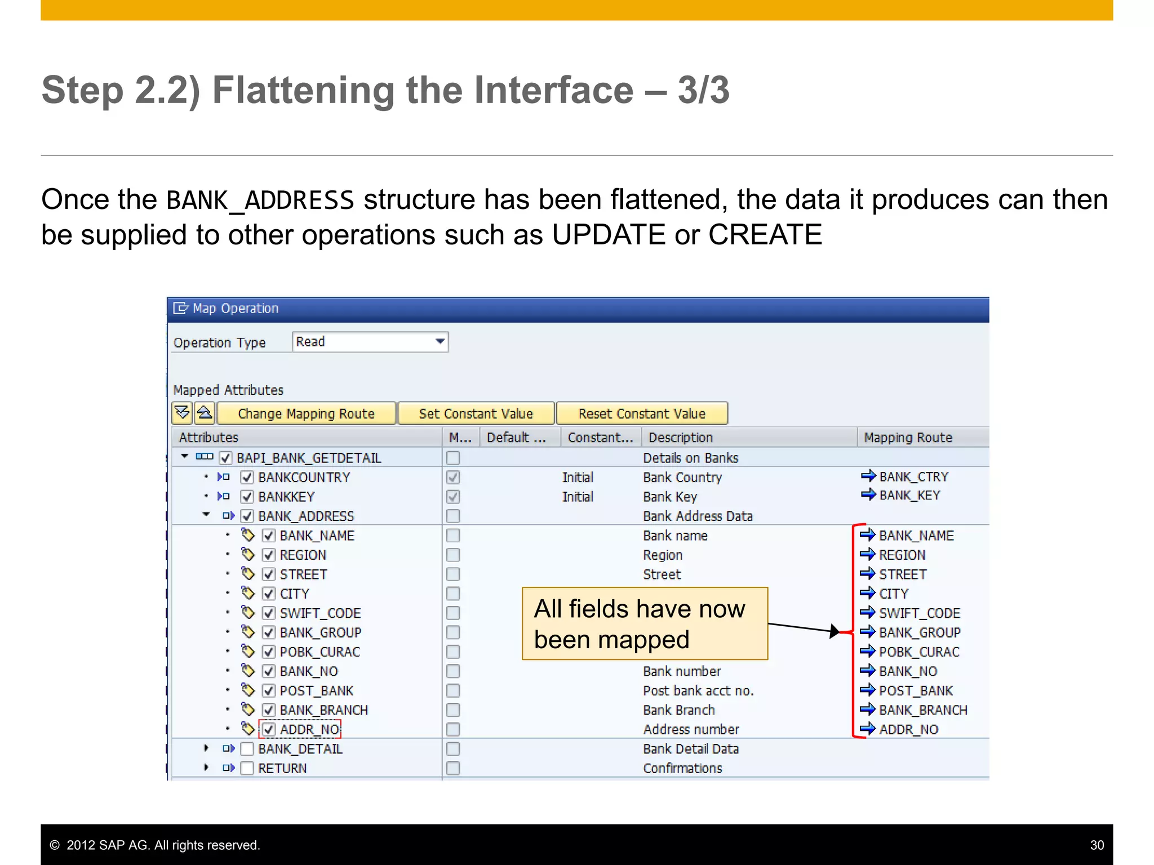The image size is (1154, 865).
Task: Click the tag icon beside BANK_NAME attribute
Action: 248,534
